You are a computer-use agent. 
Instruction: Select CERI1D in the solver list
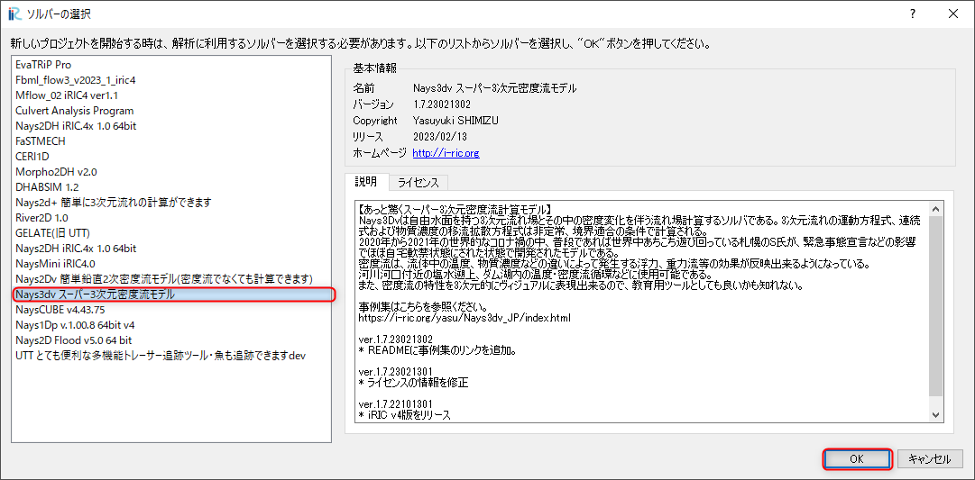pyautogui.click(x=171, y=157)
